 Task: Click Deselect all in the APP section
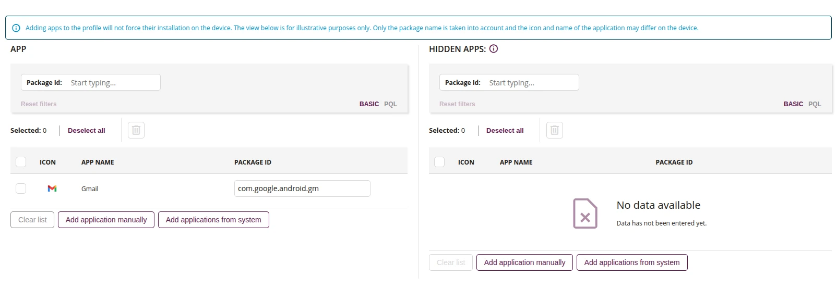[x=87, y=131]
